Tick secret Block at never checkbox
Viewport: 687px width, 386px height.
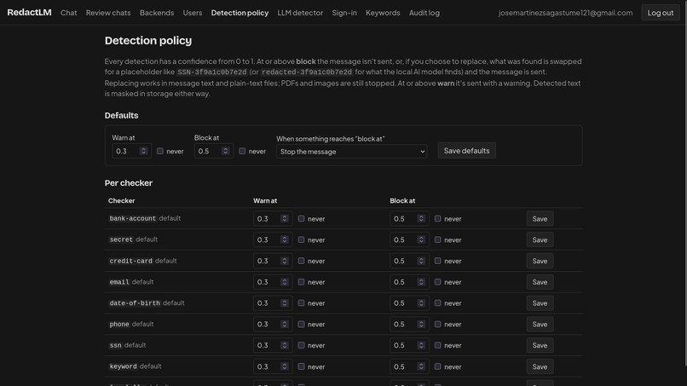[438, 239]
